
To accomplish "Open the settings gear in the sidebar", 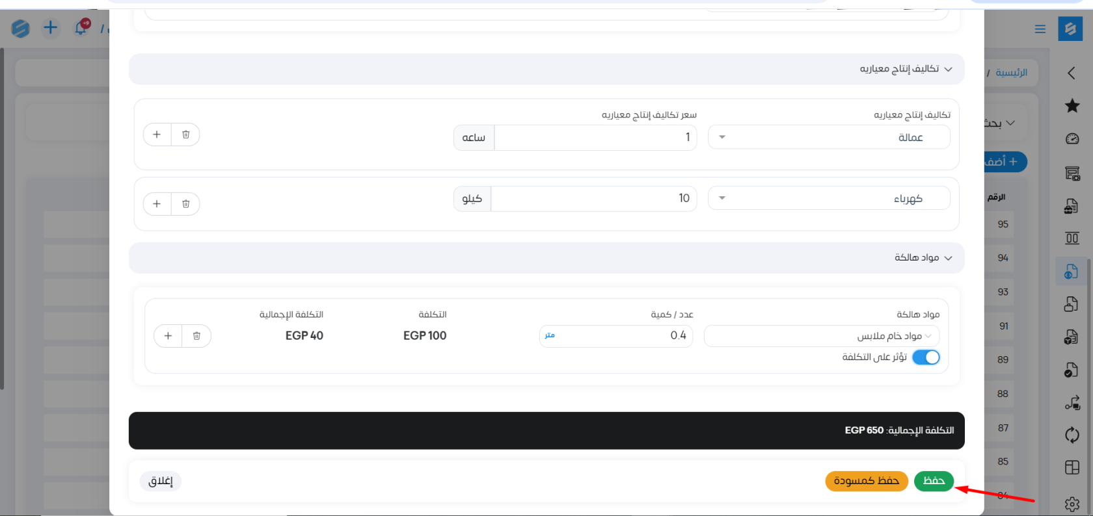I will (1072, 504).
